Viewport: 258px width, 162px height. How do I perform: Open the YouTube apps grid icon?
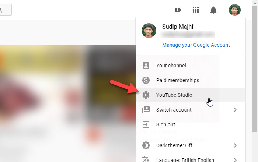[196, 10]
